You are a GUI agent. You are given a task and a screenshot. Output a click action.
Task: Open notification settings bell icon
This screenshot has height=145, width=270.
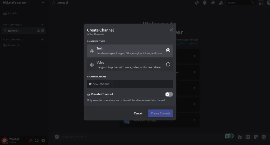coord(205,3)
